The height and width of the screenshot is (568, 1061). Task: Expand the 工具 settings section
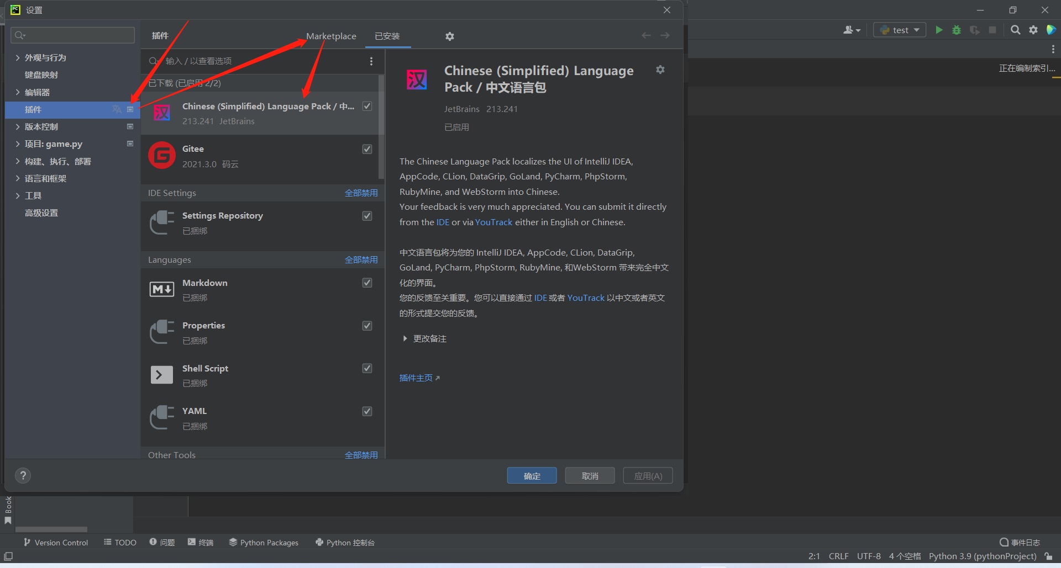[x=18, y=195]
